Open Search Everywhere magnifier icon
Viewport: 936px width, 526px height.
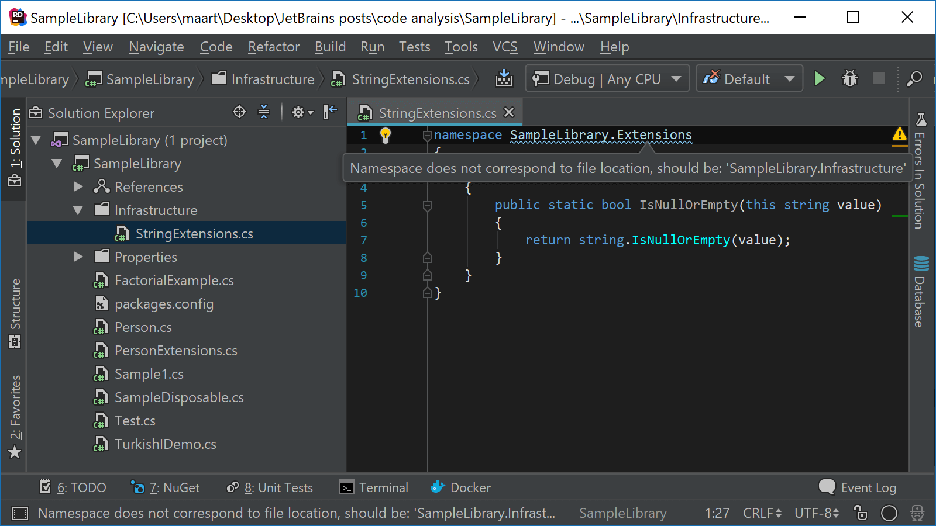pos(914,78)
